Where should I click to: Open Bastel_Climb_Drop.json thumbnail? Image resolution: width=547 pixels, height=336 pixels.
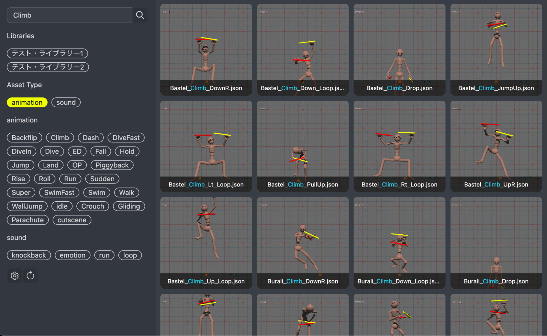(x=399, y=49)
